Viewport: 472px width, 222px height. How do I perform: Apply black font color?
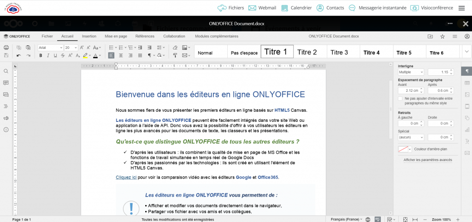pos(95,55)
